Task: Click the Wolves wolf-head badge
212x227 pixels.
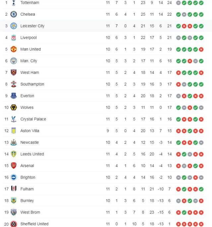Action: point(14,108)
